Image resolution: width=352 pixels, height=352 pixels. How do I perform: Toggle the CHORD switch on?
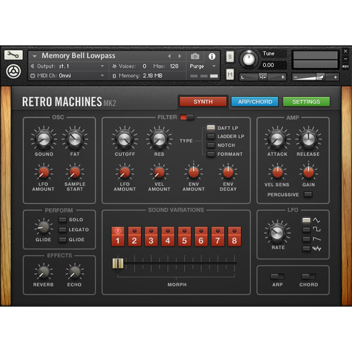click(308, 276)
